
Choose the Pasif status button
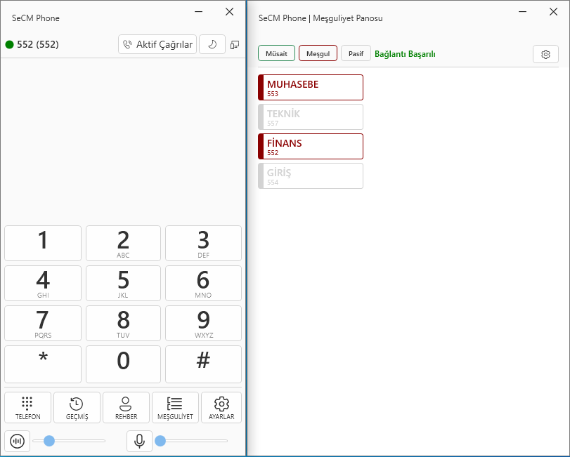point(356,53)
